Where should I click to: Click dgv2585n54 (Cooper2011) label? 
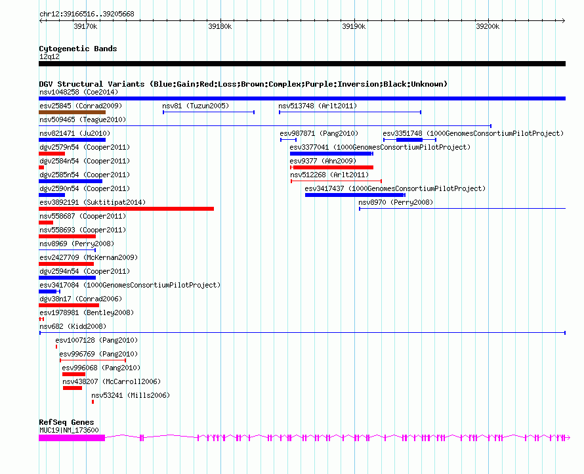85,175
